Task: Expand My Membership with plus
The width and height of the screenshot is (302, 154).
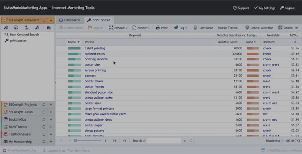Action: [51, 142]
